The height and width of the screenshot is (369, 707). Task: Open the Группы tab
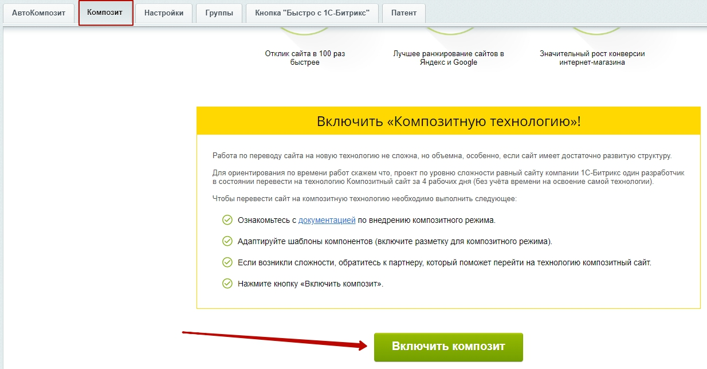[219, 13]
